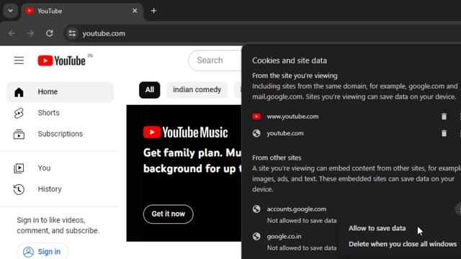Go back with the browser back arrow
This screenshot has width=461, height=259.
pos(12,34)
